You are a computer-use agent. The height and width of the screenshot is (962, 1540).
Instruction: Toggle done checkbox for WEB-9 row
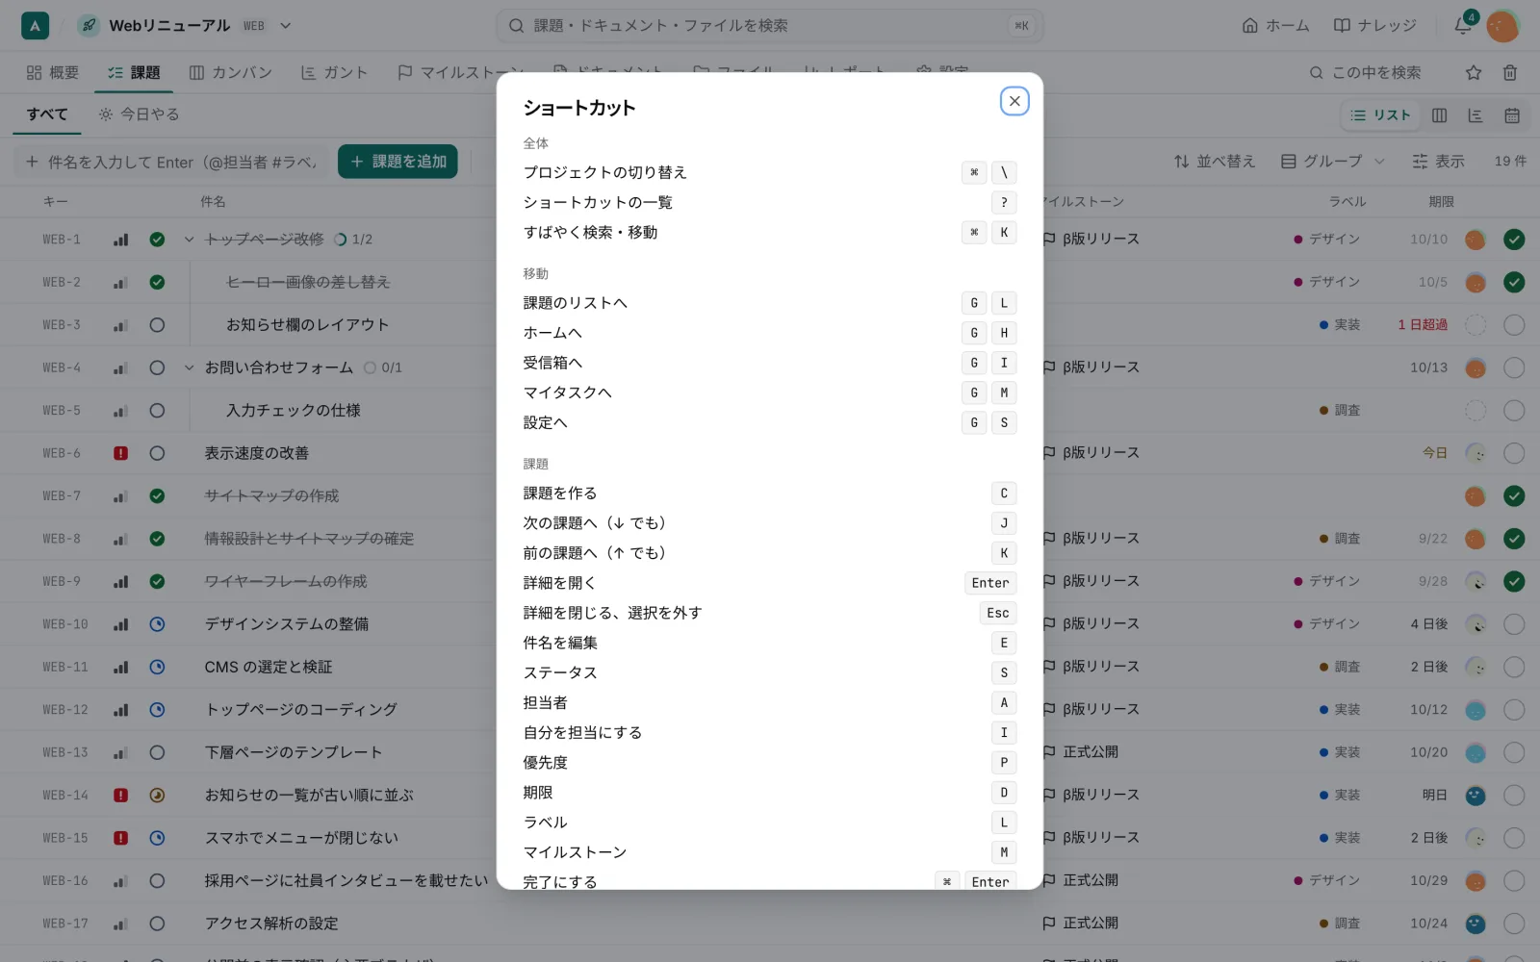[x=1514, y=581]
